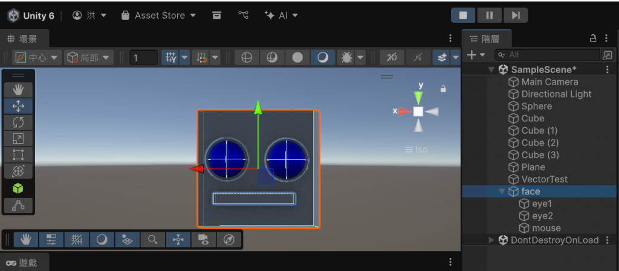Toggle the grid overlay in the bottom bar
The width and height of the screenshot is (619, 271).
click(x=77, y=240)
